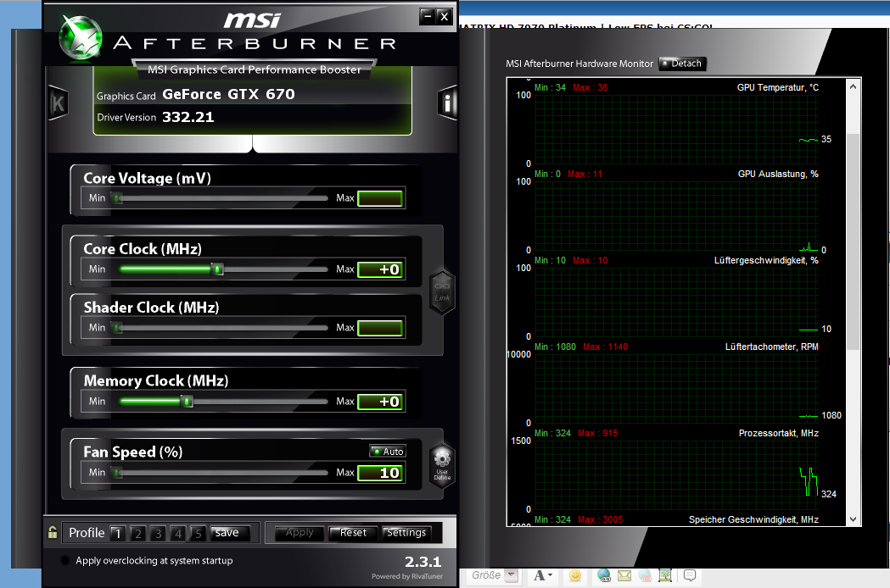890x588 pixels.
Task: Click the empty Shader Clock value field
Action: [x=380, y=328]
